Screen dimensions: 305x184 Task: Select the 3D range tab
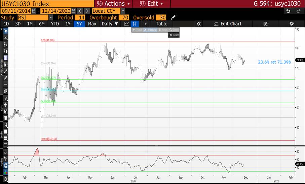18,24
